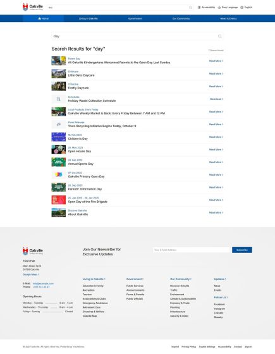
Task: Click the info e-mail address link
Action: (x=43, y=283)
